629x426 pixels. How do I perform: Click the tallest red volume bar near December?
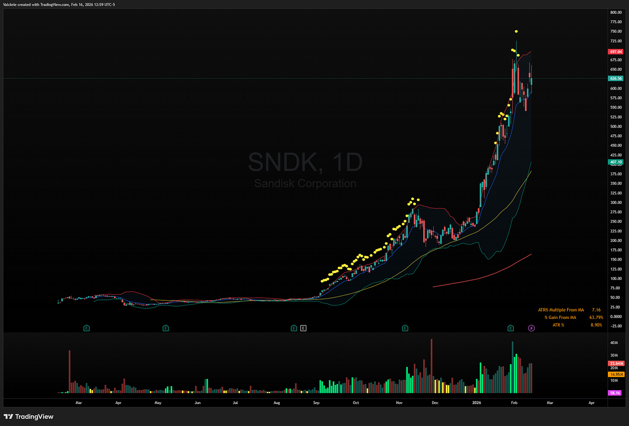tap(431, 366)
